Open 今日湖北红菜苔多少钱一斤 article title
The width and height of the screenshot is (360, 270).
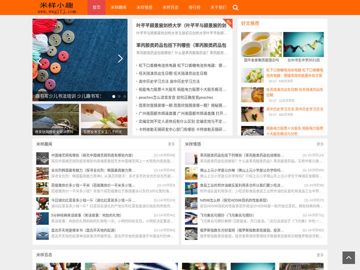point(93,200)
